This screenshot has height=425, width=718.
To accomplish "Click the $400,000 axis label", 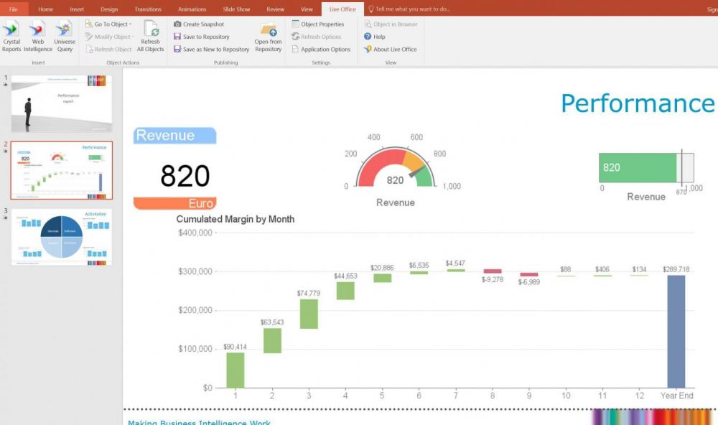I will pos(195,233).
